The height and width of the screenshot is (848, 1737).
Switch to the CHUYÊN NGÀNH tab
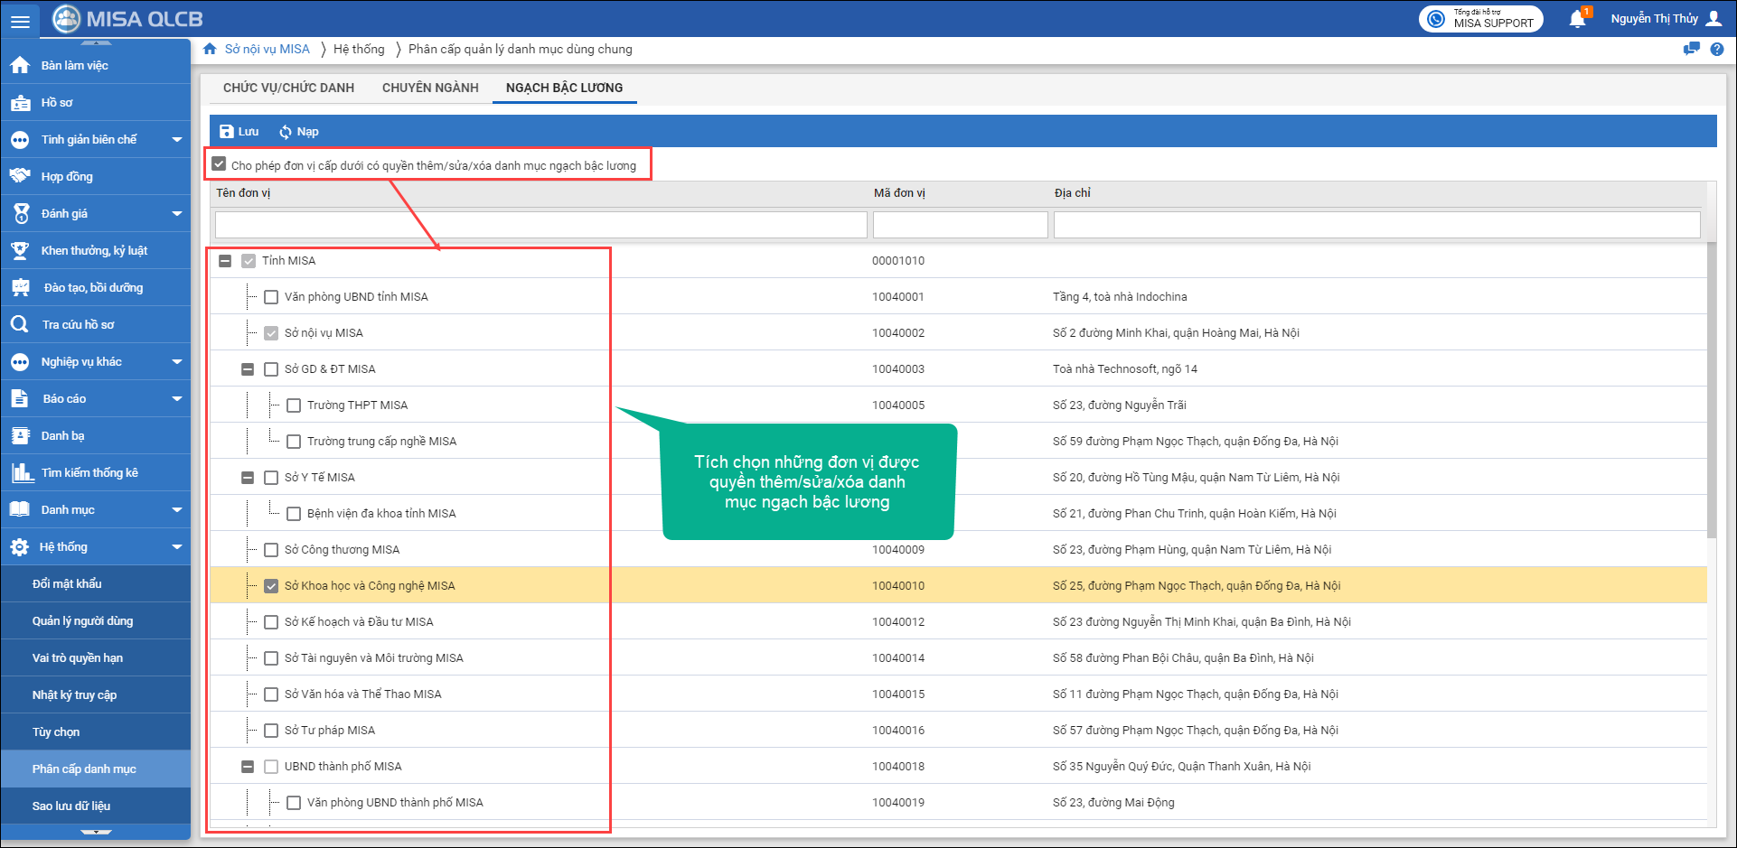click(430, 88)
